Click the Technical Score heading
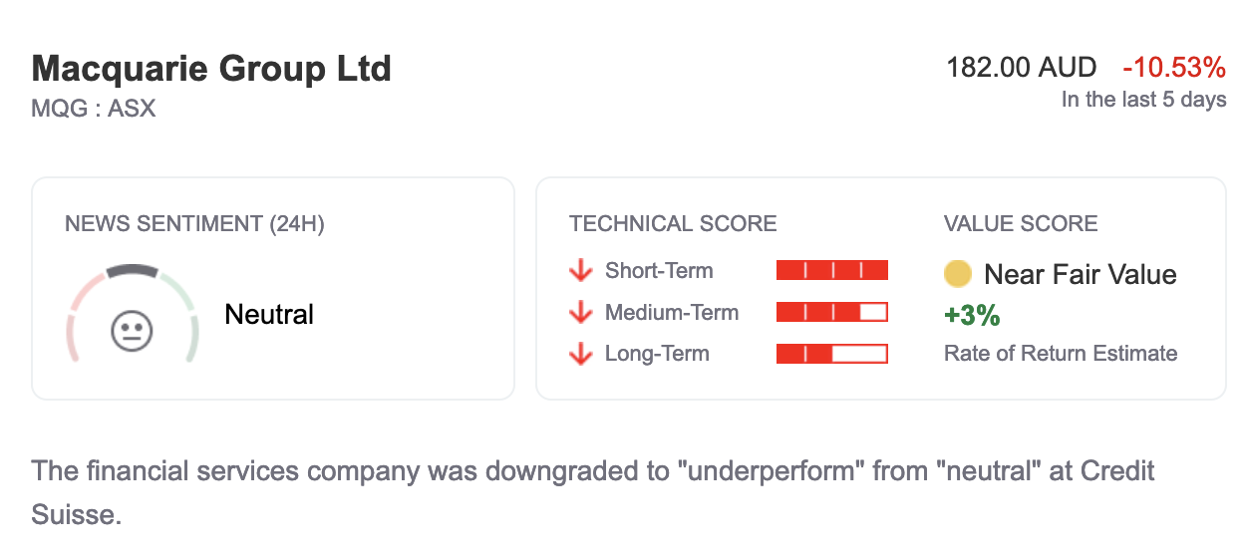This screenshot has width=1244, height=560. pyautogui.click(x=673, y=224)
